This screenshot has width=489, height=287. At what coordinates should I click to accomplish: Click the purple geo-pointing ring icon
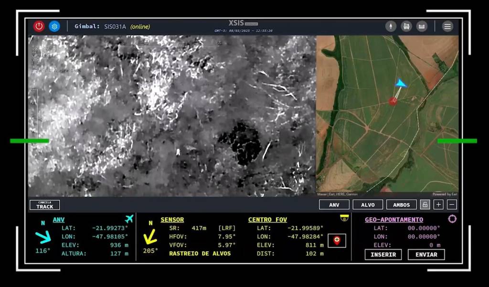coord(452,219)
